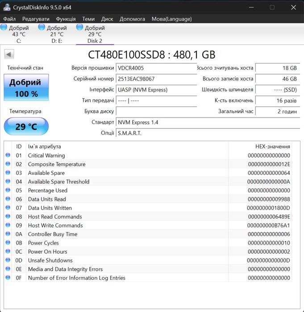Click the Технічний стан label
The height and width of the screenshot is (312, 304).
pos(25,68)
